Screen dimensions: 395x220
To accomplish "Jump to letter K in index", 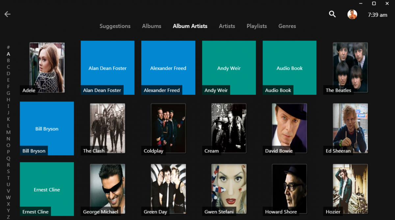I will click(9, 119).
